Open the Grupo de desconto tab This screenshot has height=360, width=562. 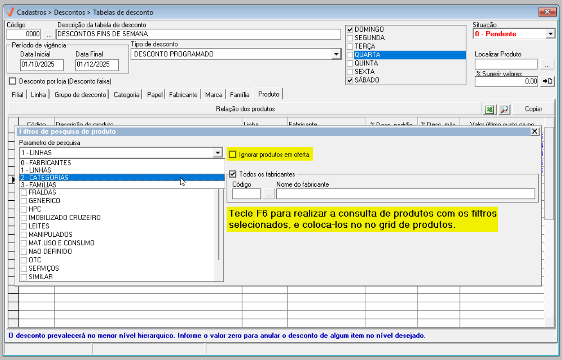point(80,95)
